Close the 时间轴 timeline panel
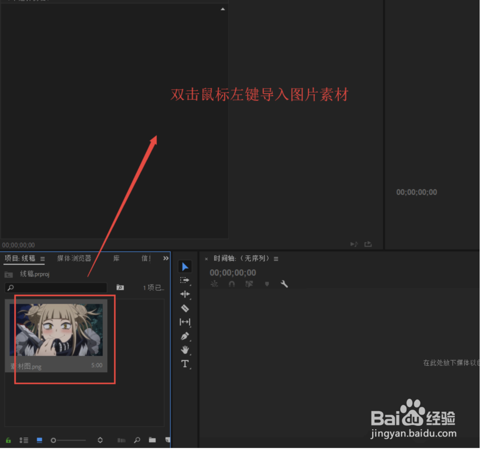Screen dimensions: 483x450 point(206,259)
